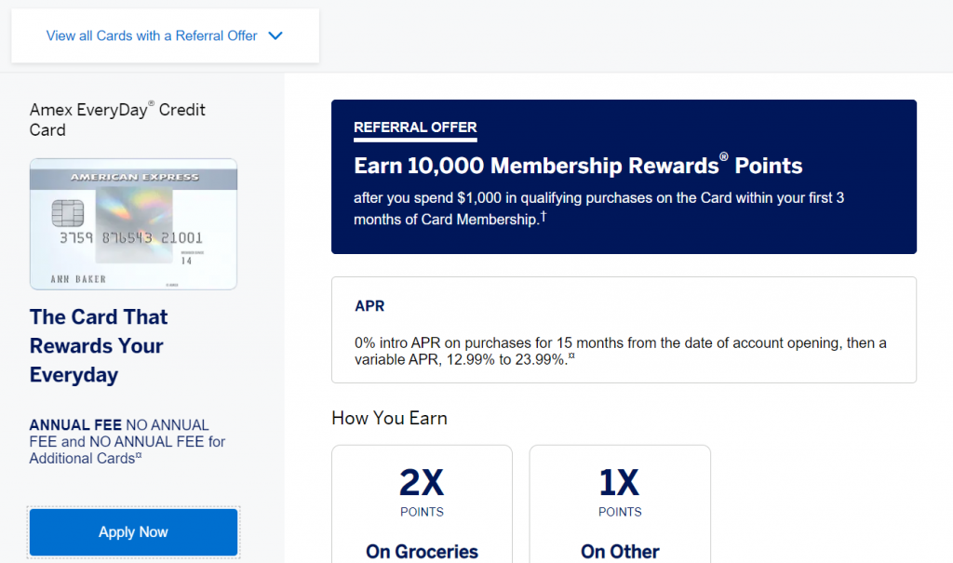953x563 pixels.
Task: Click the 1X icon in other tile
Action: [619, 483]
